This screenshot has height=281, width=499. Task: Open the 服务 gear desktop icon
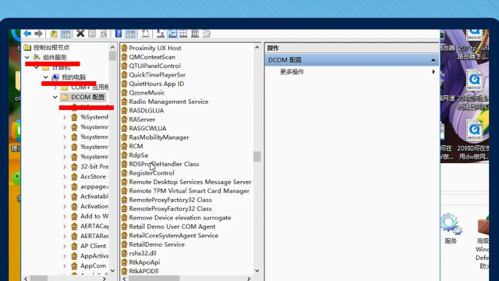point(451,229)
